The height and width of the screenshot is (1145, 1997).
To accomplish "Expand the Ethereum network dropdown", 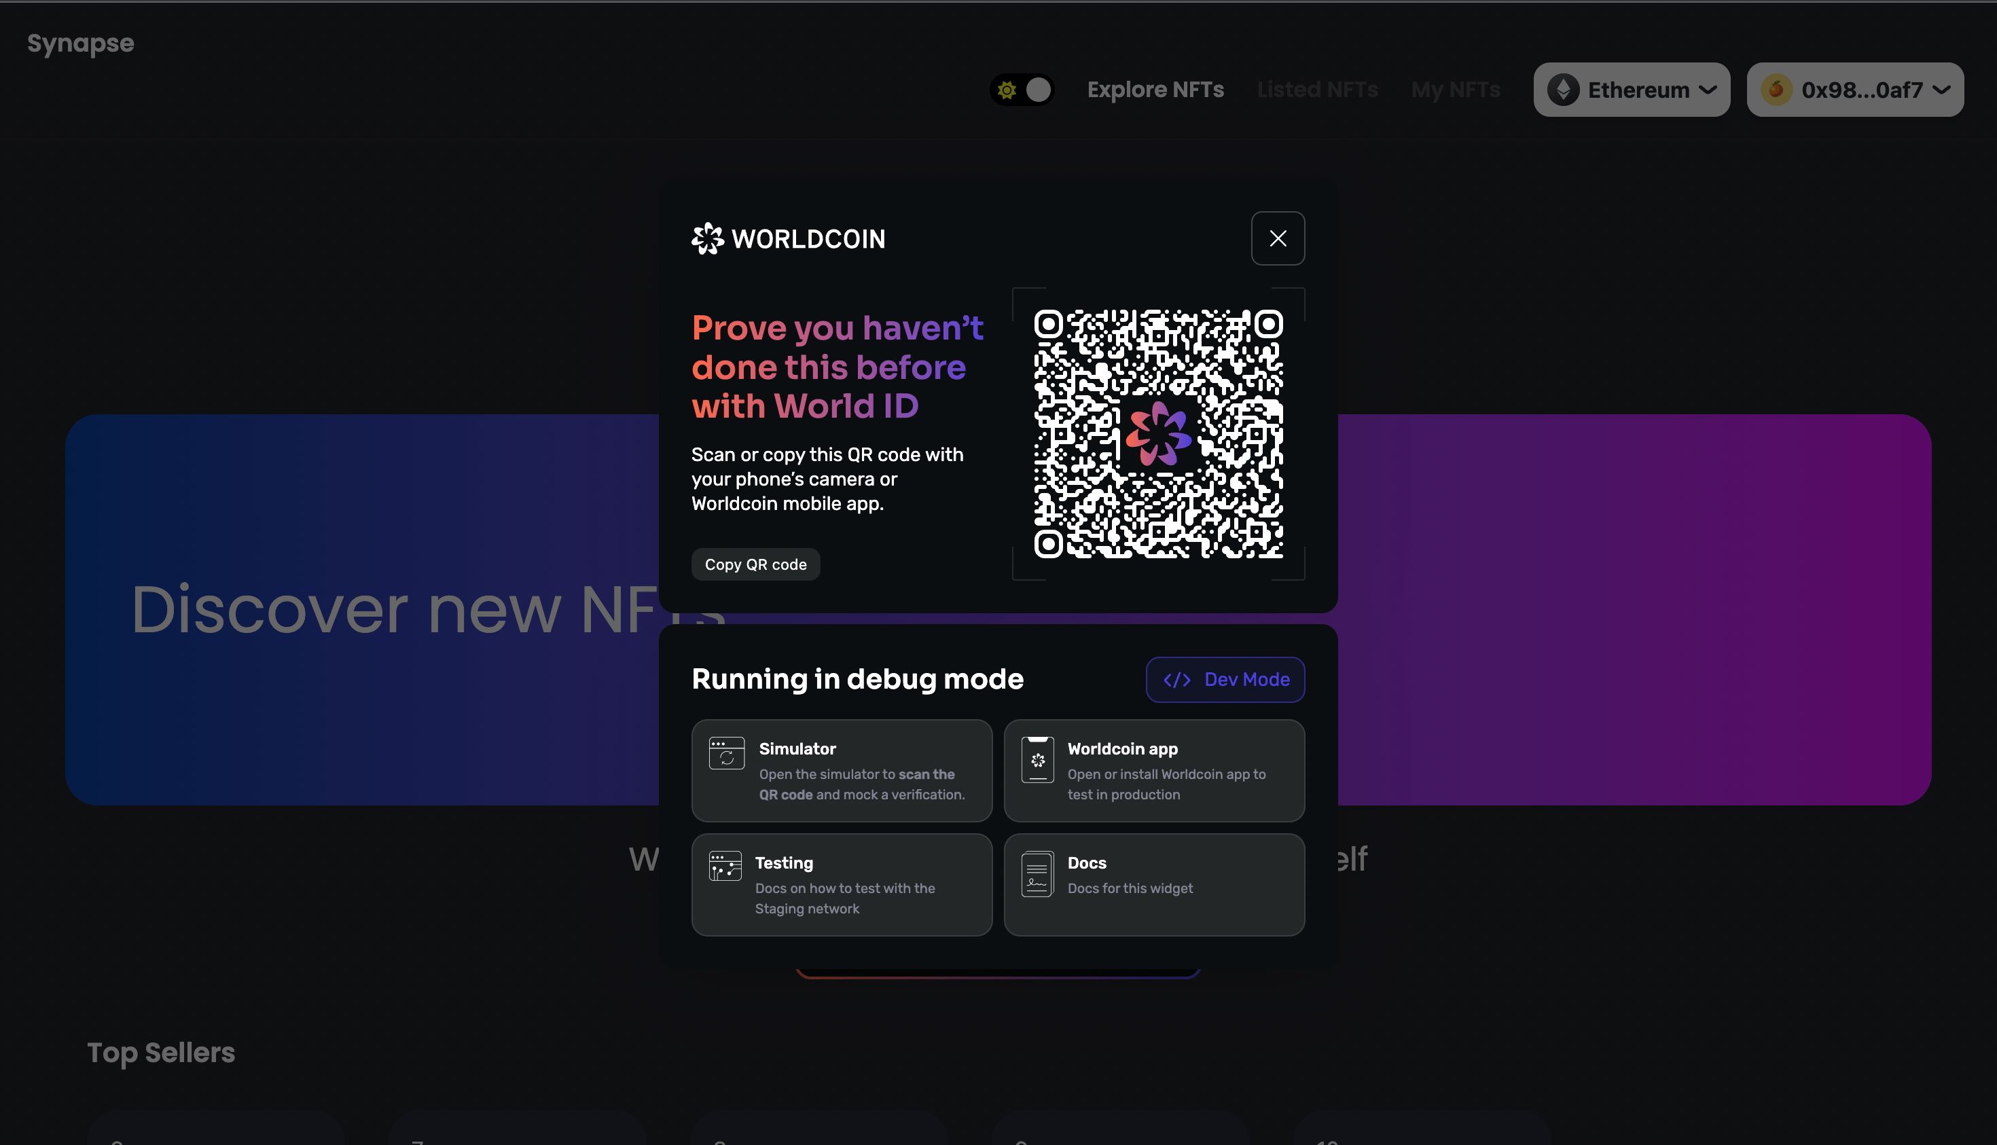I will tap(1632, 90).
